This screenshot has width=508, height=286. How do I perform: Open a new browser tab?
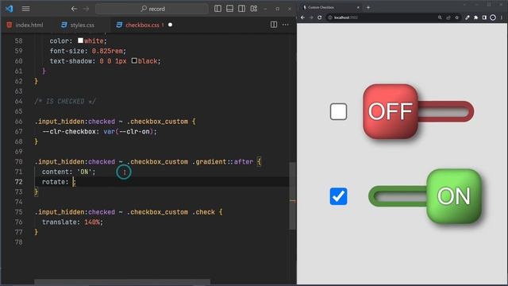pyautogui.click(x=368, y=7)
